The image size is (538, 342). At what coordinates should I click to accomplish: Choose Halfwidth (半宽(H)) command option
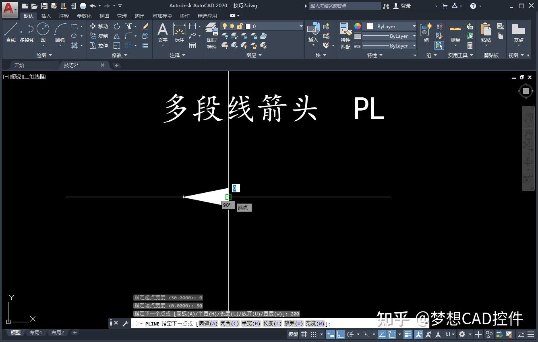251,323
